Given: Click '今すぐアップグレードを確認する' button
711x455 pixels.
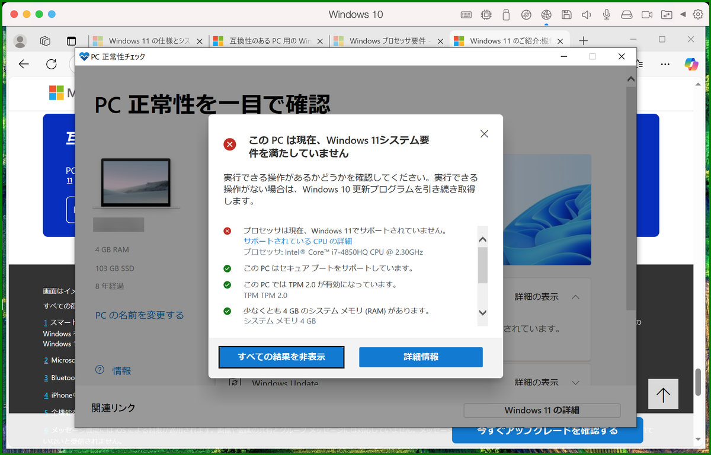Looking at the screenshot, I should pos(547,431).
